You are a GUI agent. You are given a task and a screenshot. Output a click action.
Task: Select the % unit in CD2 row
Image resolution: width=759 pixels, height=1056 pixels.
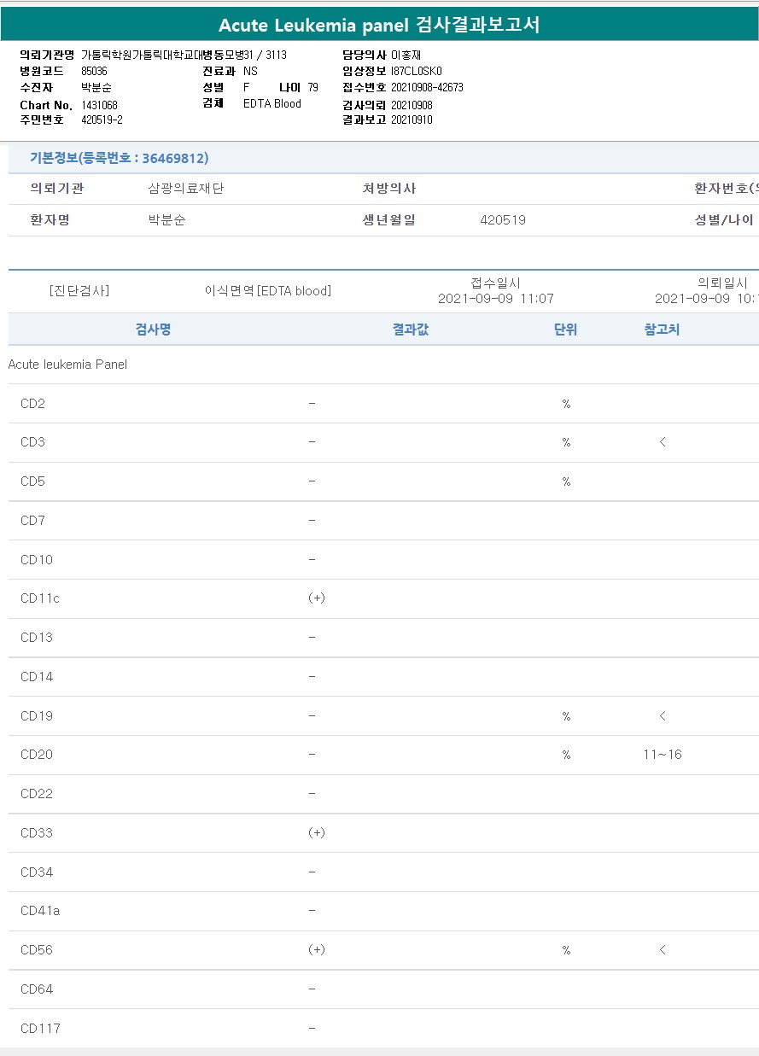[566, 404]
